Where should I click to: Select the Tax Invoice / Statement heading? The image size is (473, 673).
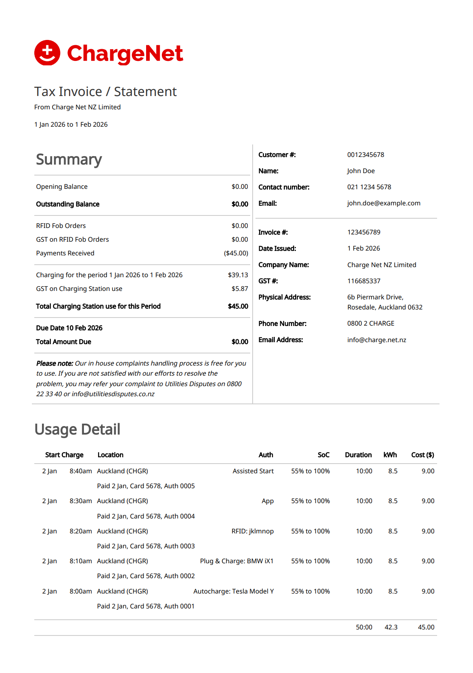click(105, 92)
